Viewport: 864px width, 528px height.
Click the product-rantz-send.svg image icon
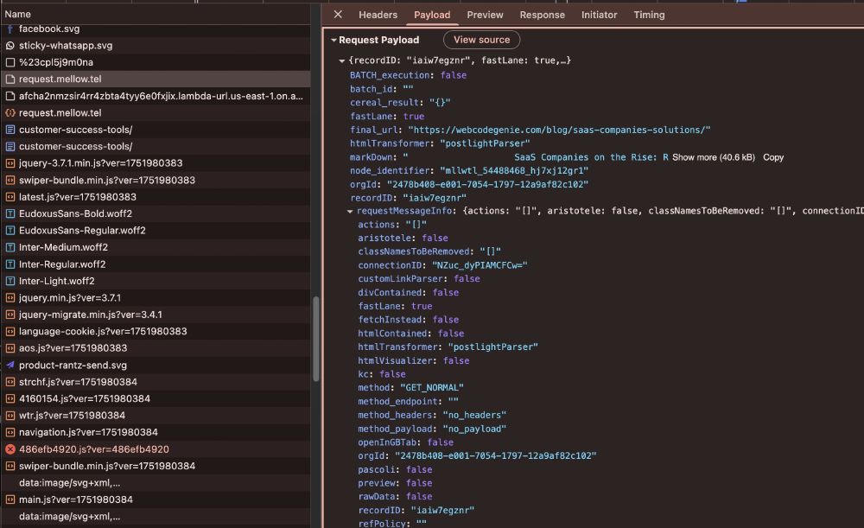click(10, 365)
